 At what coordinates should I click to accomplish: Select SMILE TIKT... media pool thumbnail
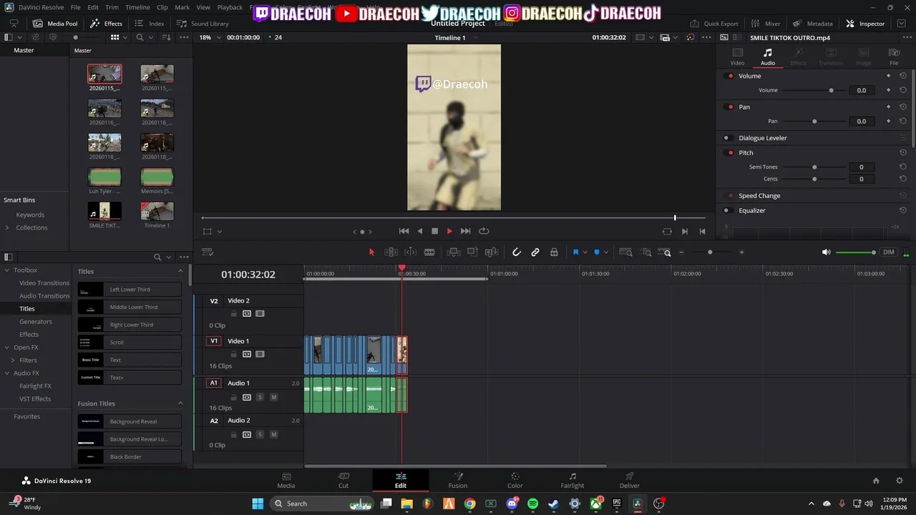104,211
